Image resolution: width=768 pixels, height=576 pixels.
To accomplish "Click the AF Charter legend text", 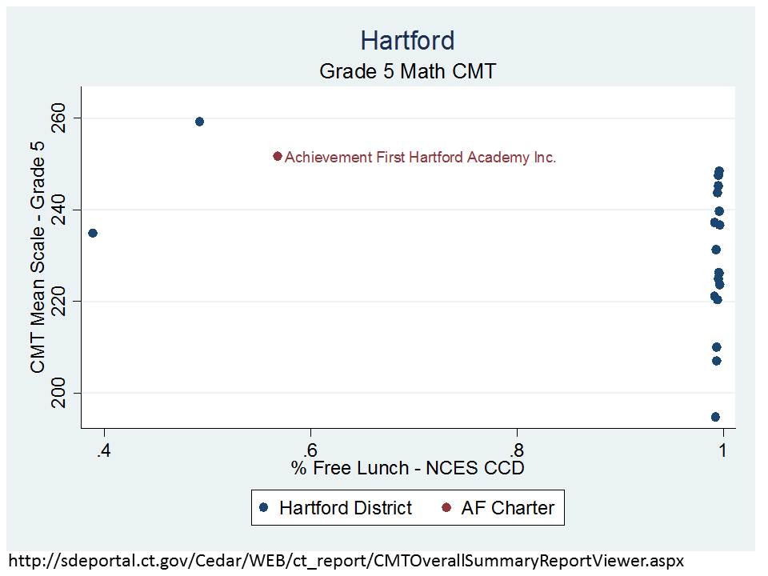I will (507, 508).
